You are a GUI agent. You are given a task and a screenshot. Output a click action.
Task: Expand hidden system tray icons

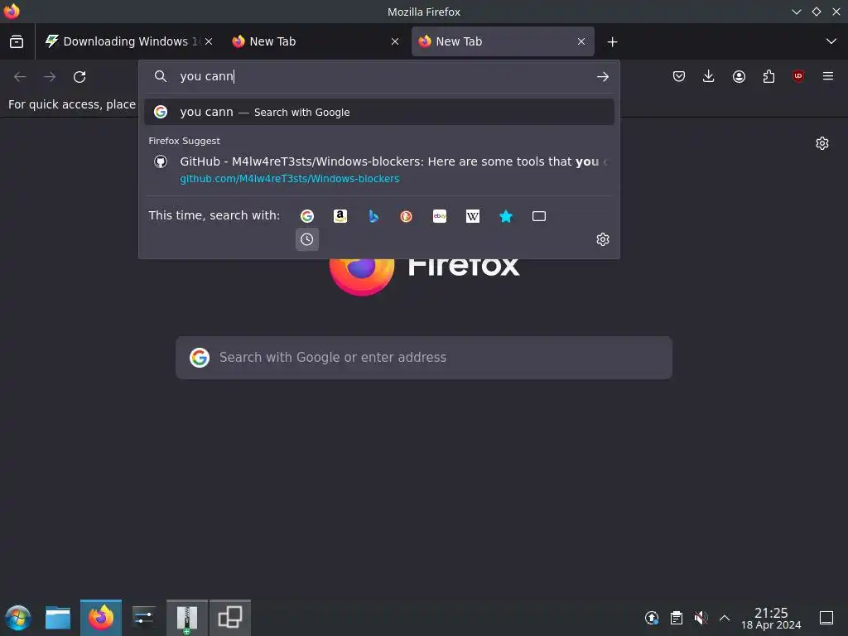tap(725, 618)
